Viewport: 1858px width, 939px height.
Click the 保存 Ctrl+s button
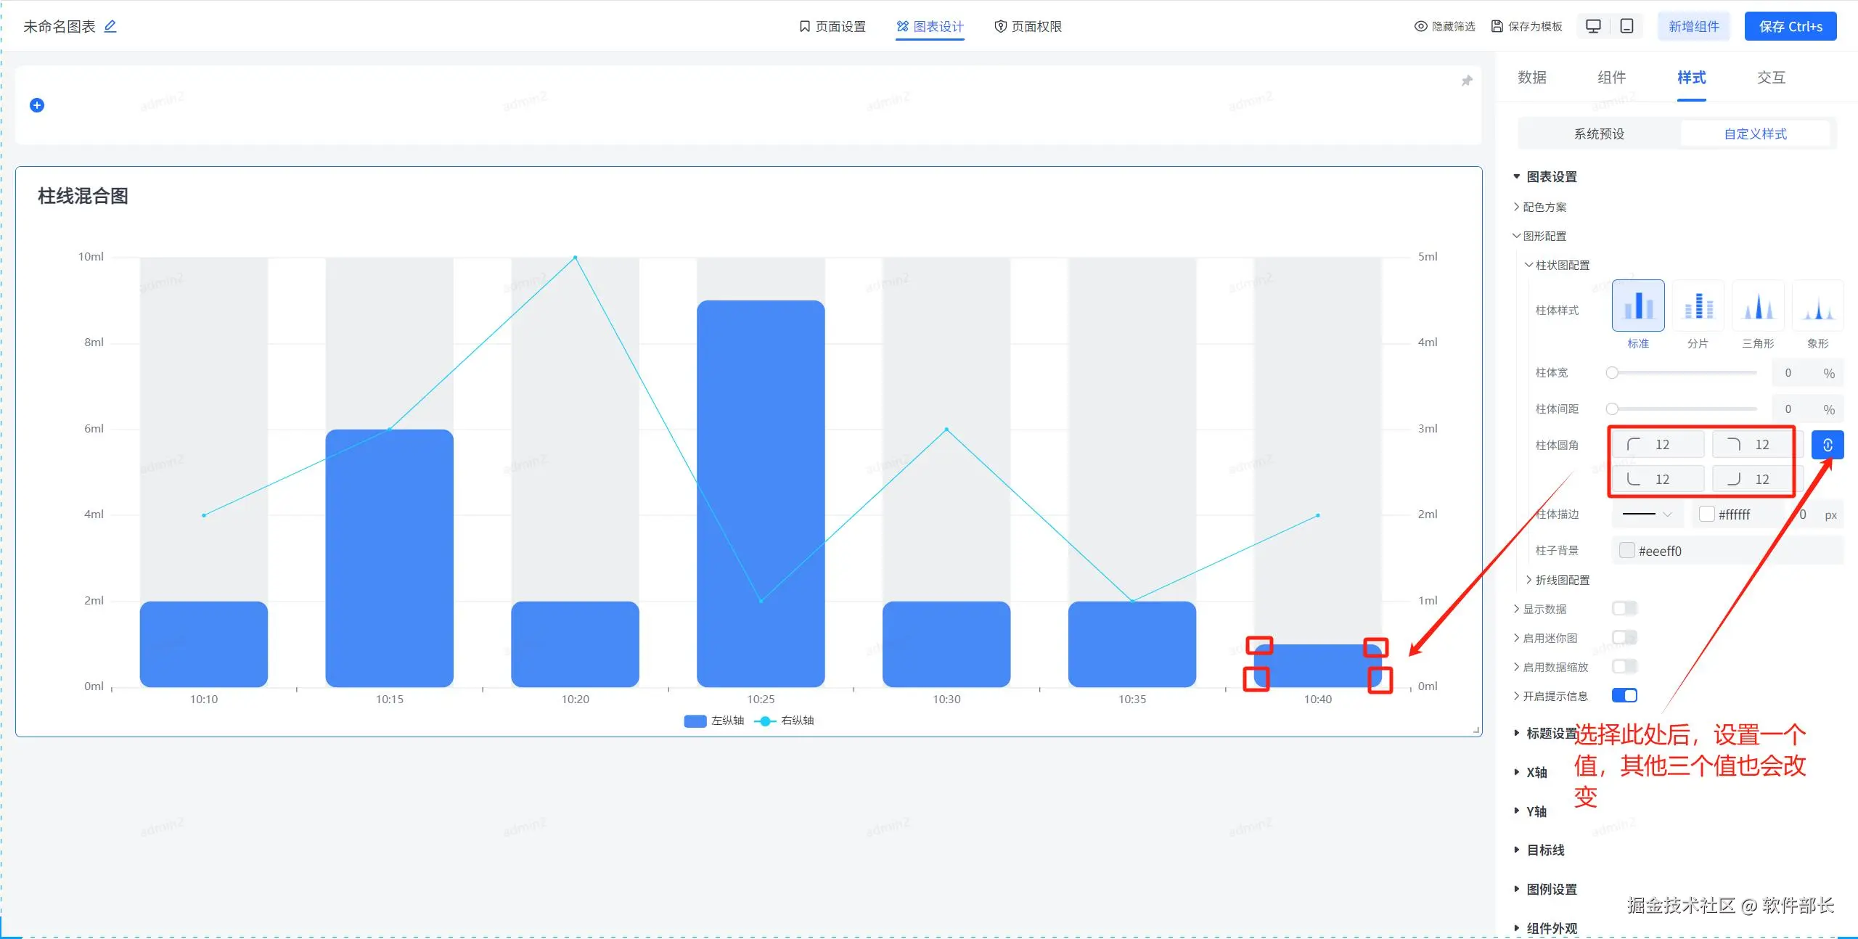pyautogui.click(x=1790, y=26)
